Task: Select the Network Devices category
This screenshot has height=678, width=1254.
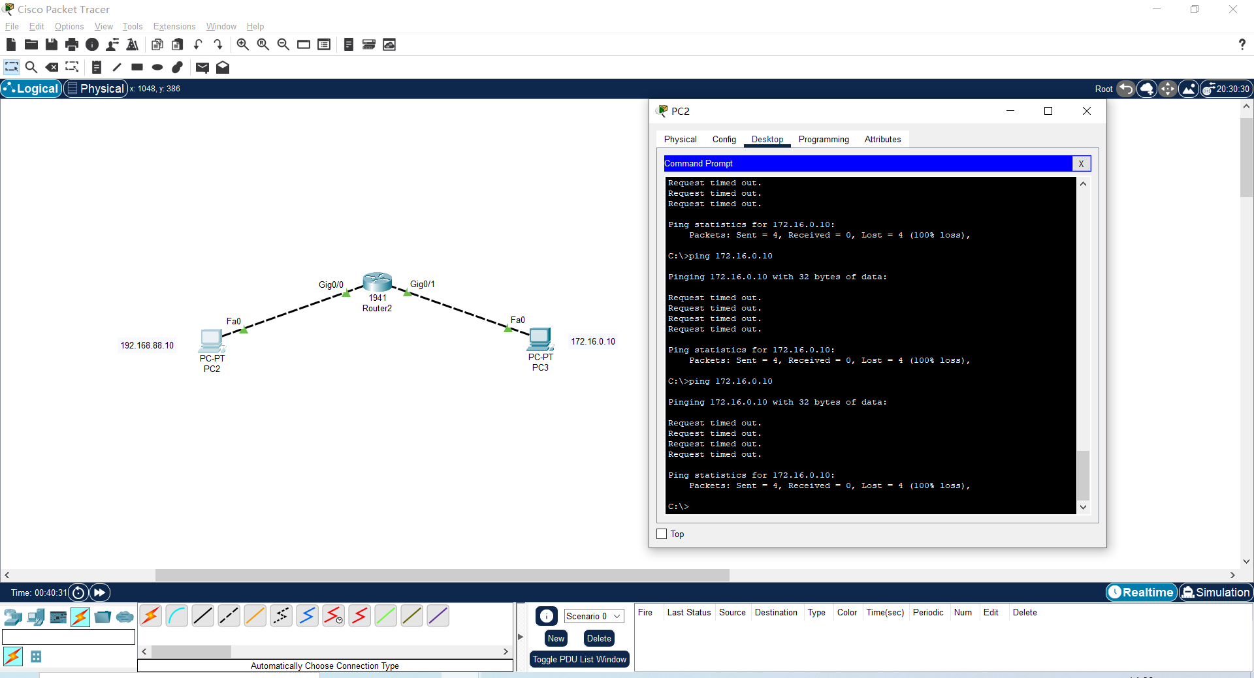Action: 13,617
